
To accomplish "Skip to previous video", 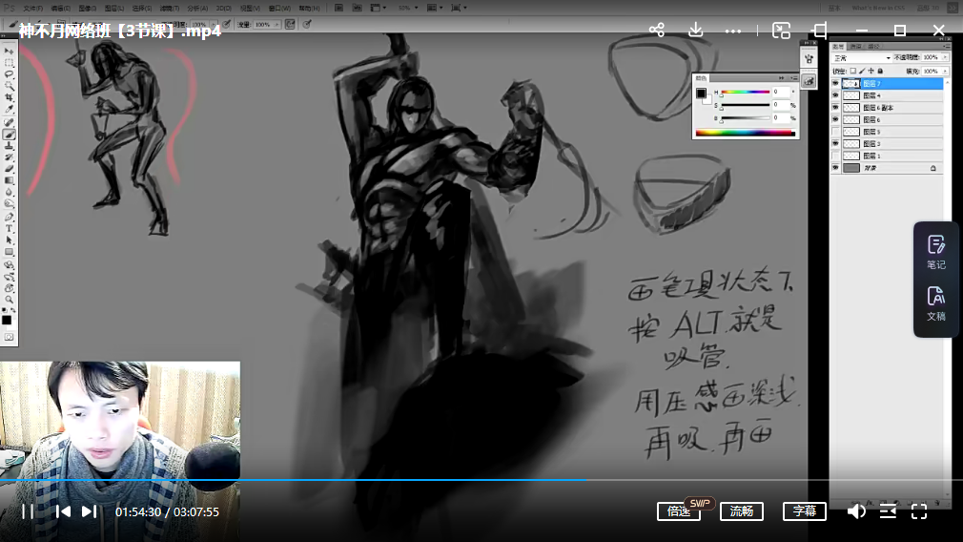I will pos(63,511).
